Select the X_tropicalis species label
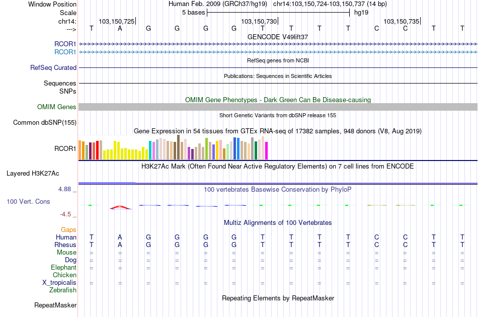This screenshot has height=317, width=478. tap(59, 283)
